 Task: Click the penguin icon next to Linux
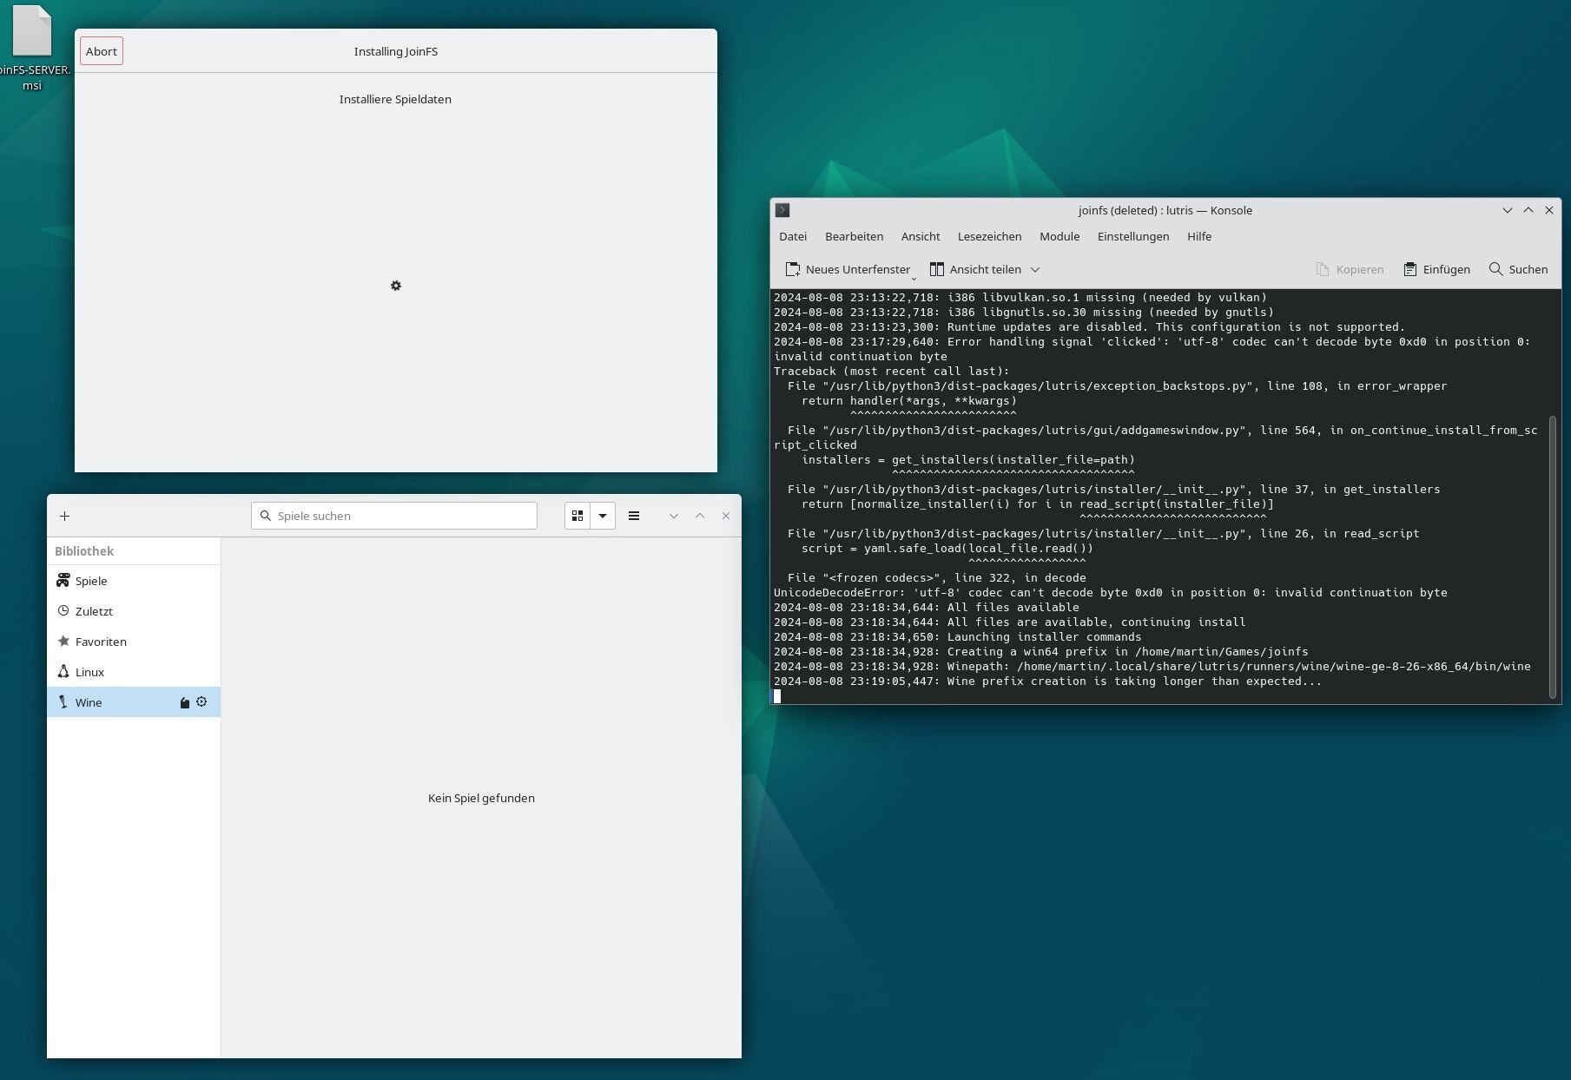(x=63, y=671)
